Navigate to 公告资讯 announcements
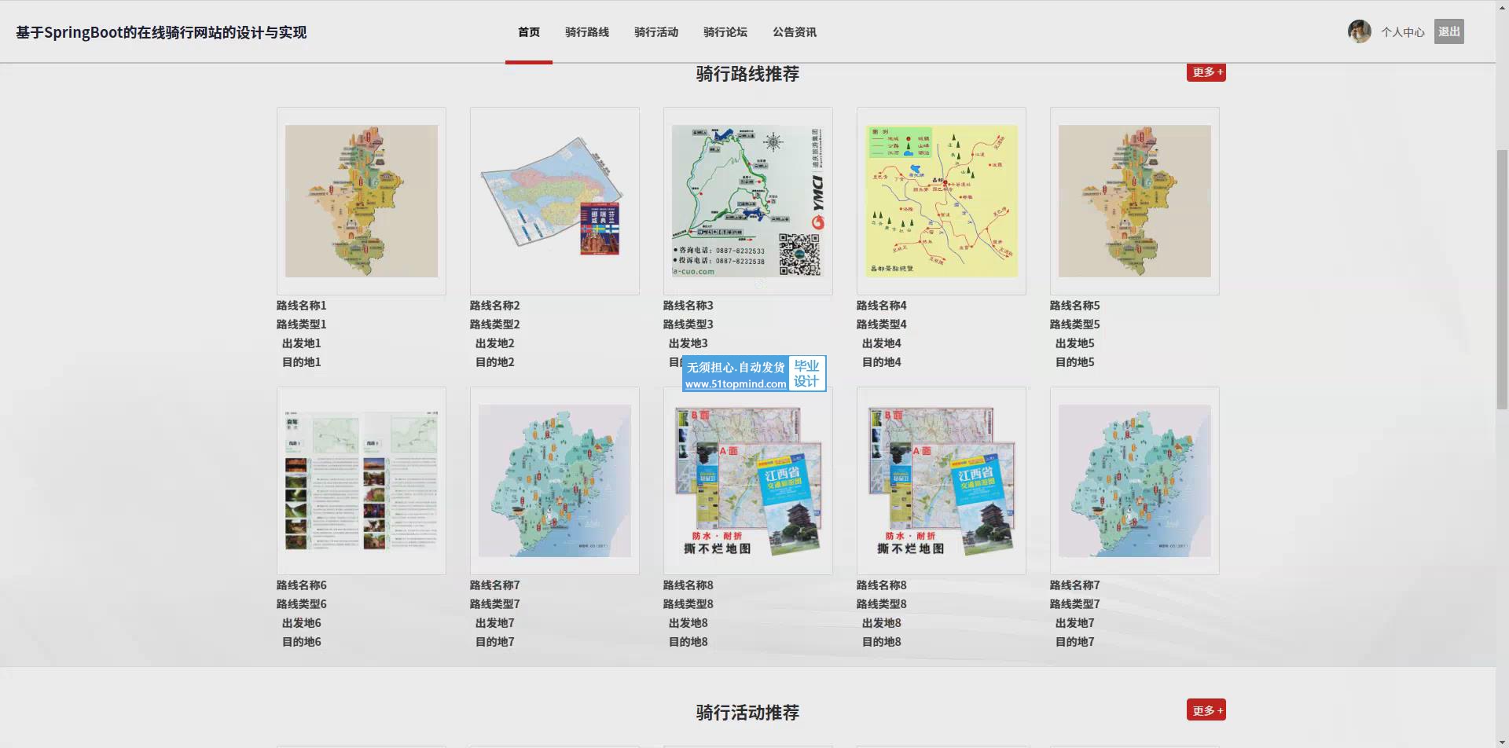This screenshot has width=1509, height=748. coord(794,32)
